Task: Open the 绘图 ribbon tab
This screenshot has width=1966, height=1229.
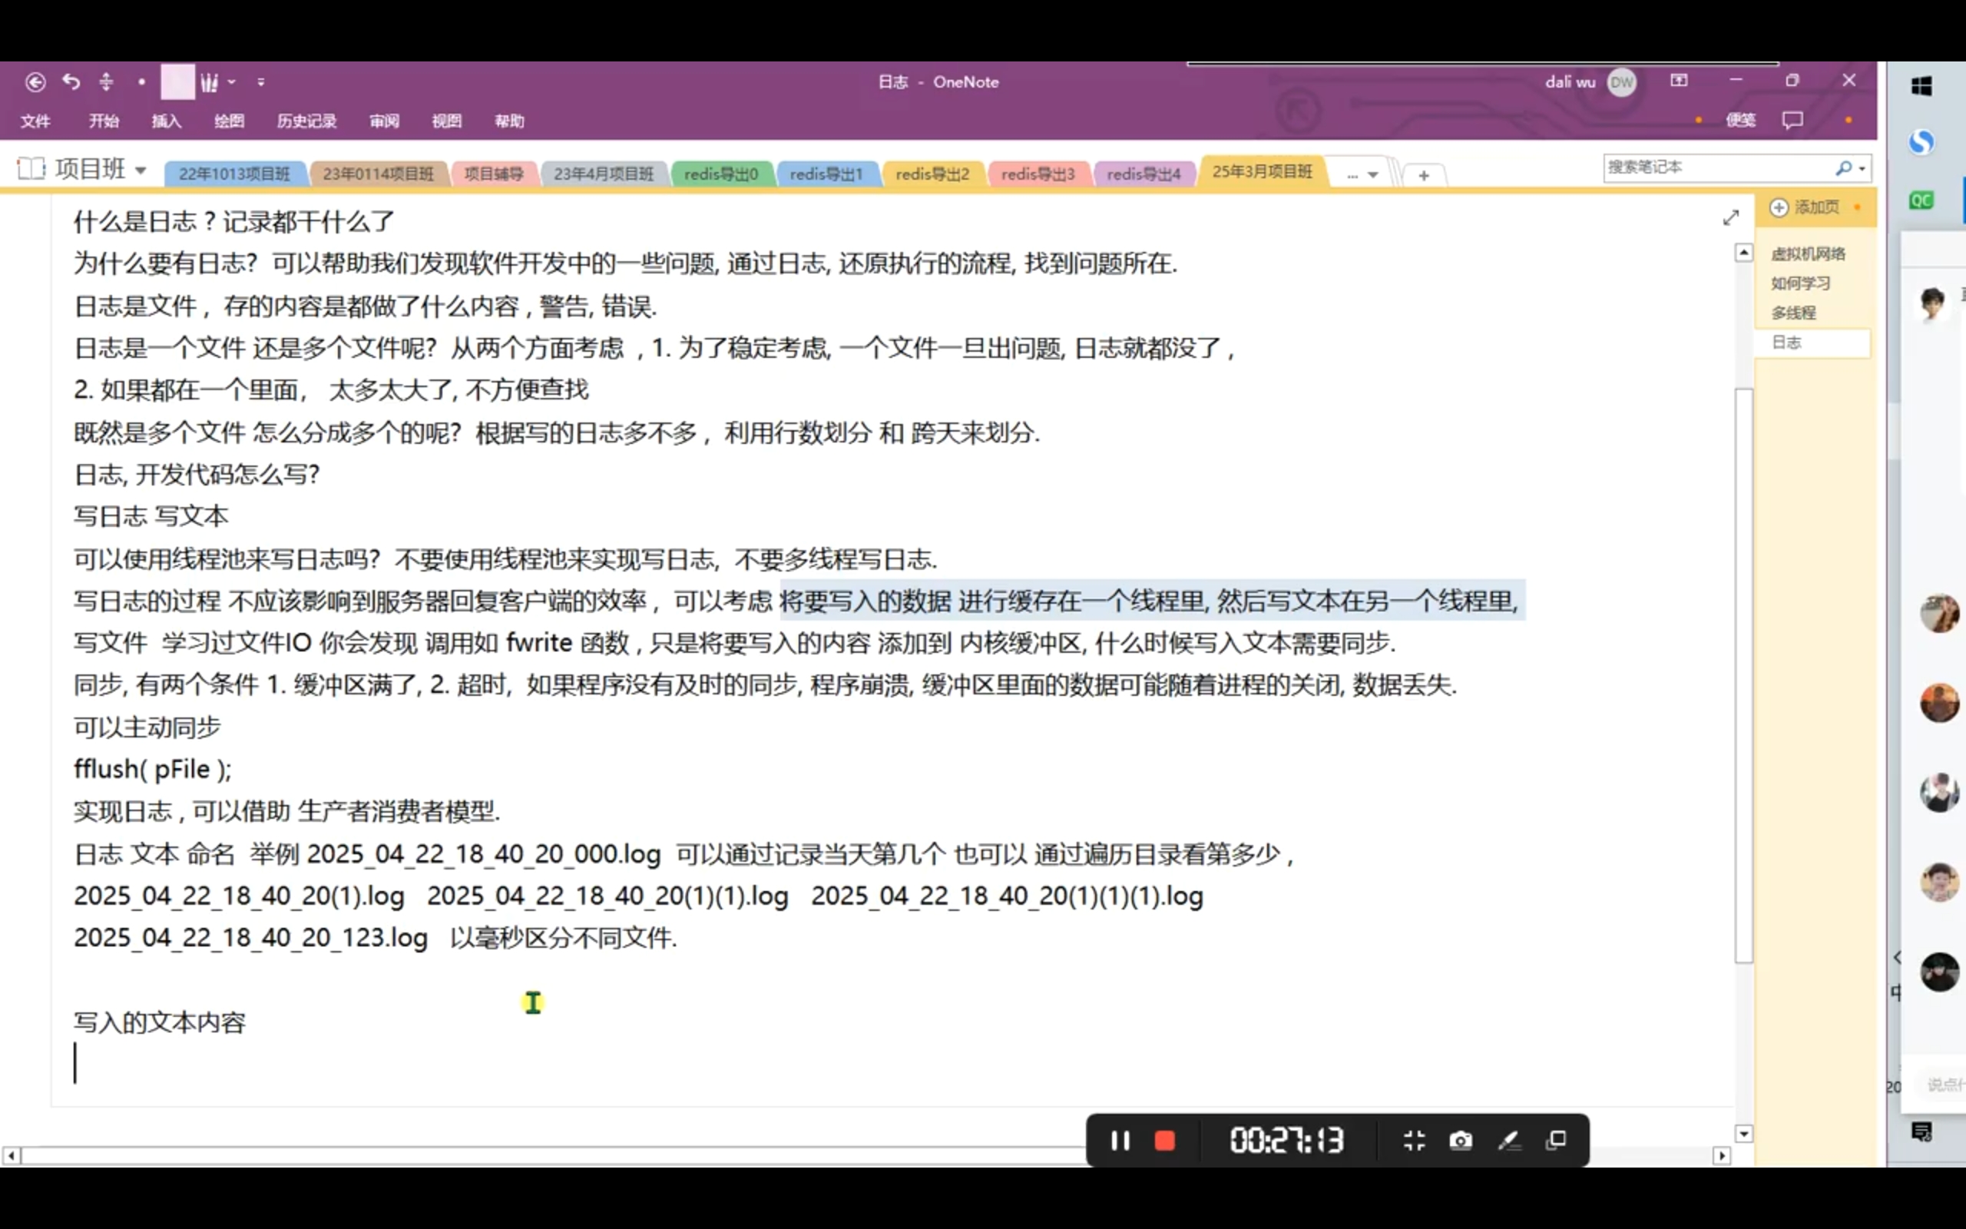Action: pyautogui.click(x=229, y=121)
